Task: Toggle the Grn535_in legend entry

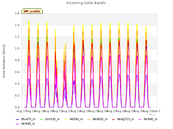Action: pyautogui.click(x=50, y=119)
